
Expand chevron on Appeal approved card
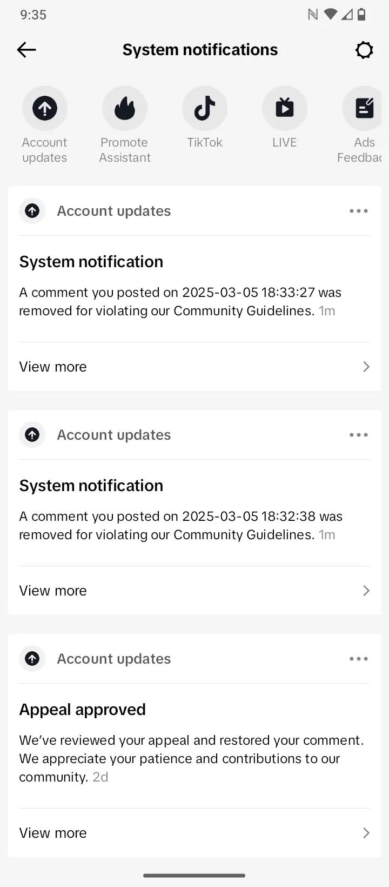pyautogui.click(x=366, y=833)
